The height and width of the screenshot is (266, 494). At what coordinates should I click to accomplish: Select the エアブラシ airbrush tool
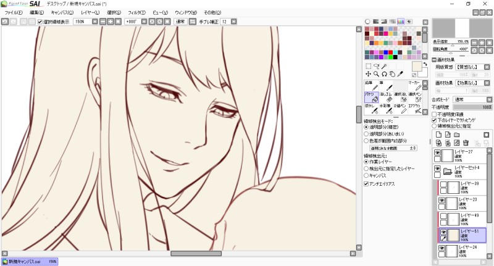click(414, 109)
